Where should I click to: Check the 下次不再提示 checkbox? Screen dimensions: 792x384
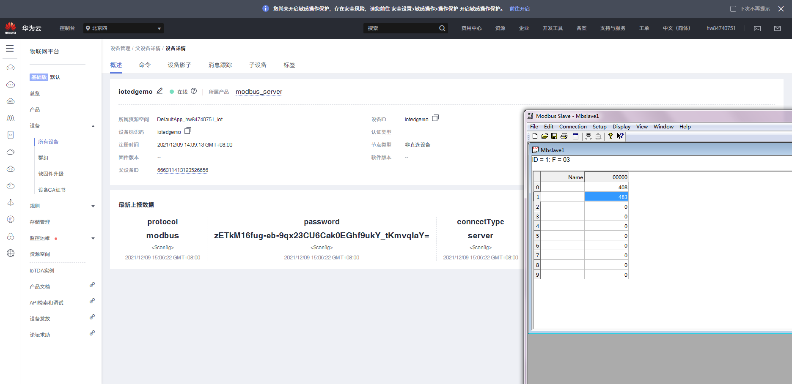pos(733,9)
